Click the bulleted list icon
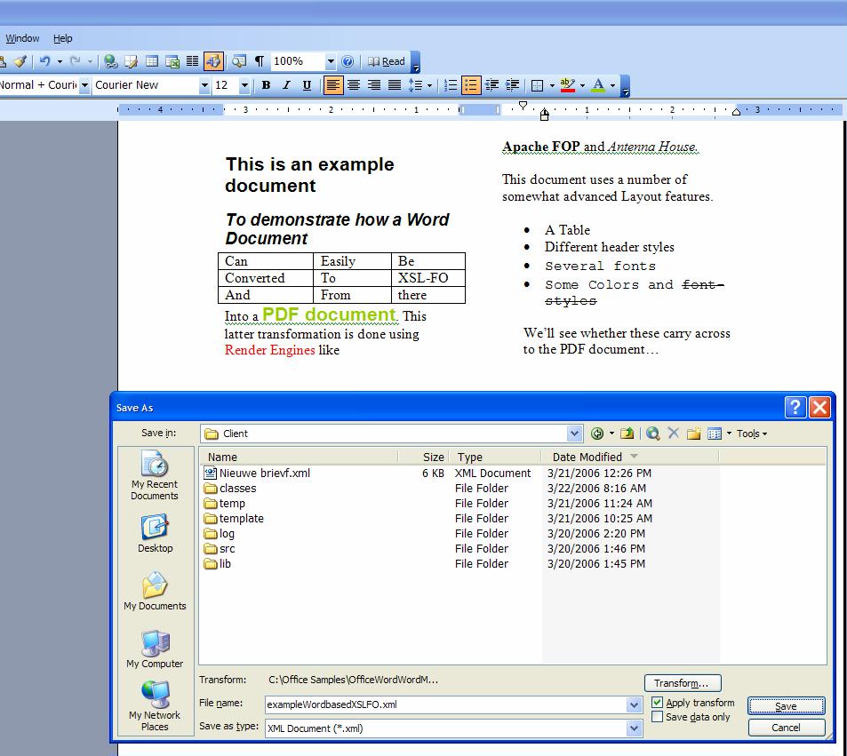 tap(471, 85)
